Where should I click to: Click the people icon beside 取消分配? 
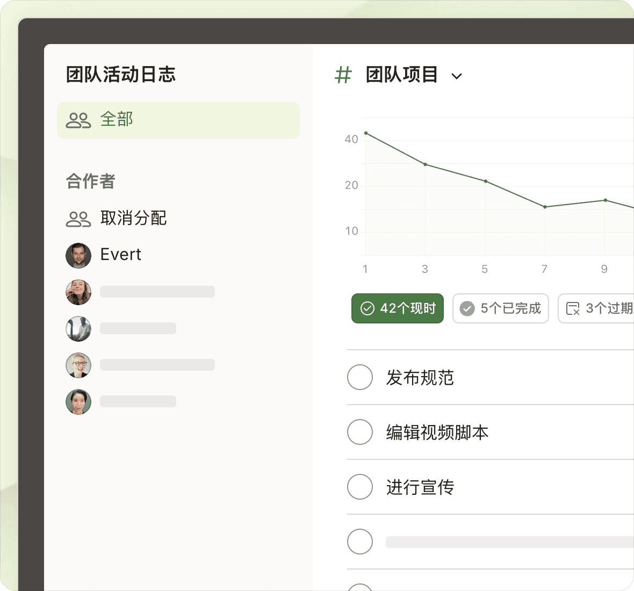78,219
